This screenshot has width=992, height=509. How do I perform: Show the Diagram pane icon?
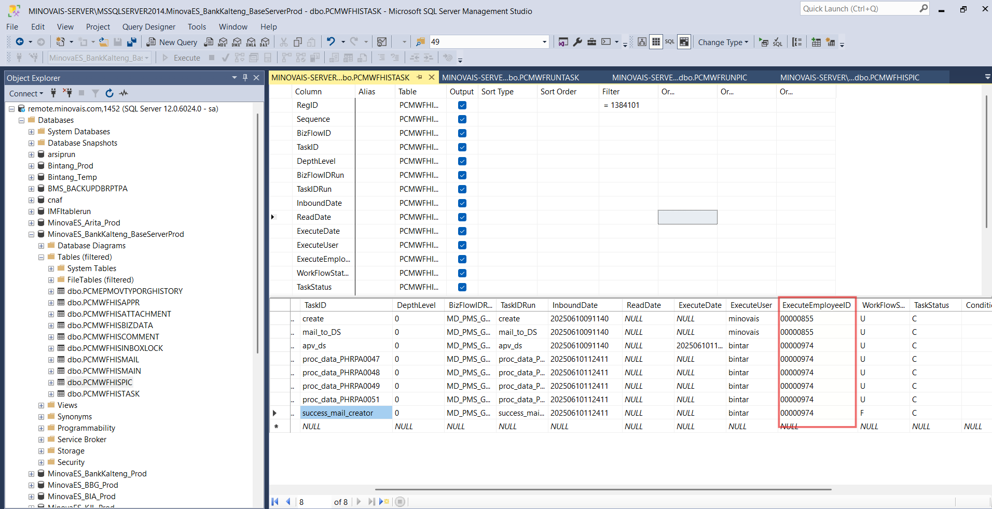coord(642,42)
